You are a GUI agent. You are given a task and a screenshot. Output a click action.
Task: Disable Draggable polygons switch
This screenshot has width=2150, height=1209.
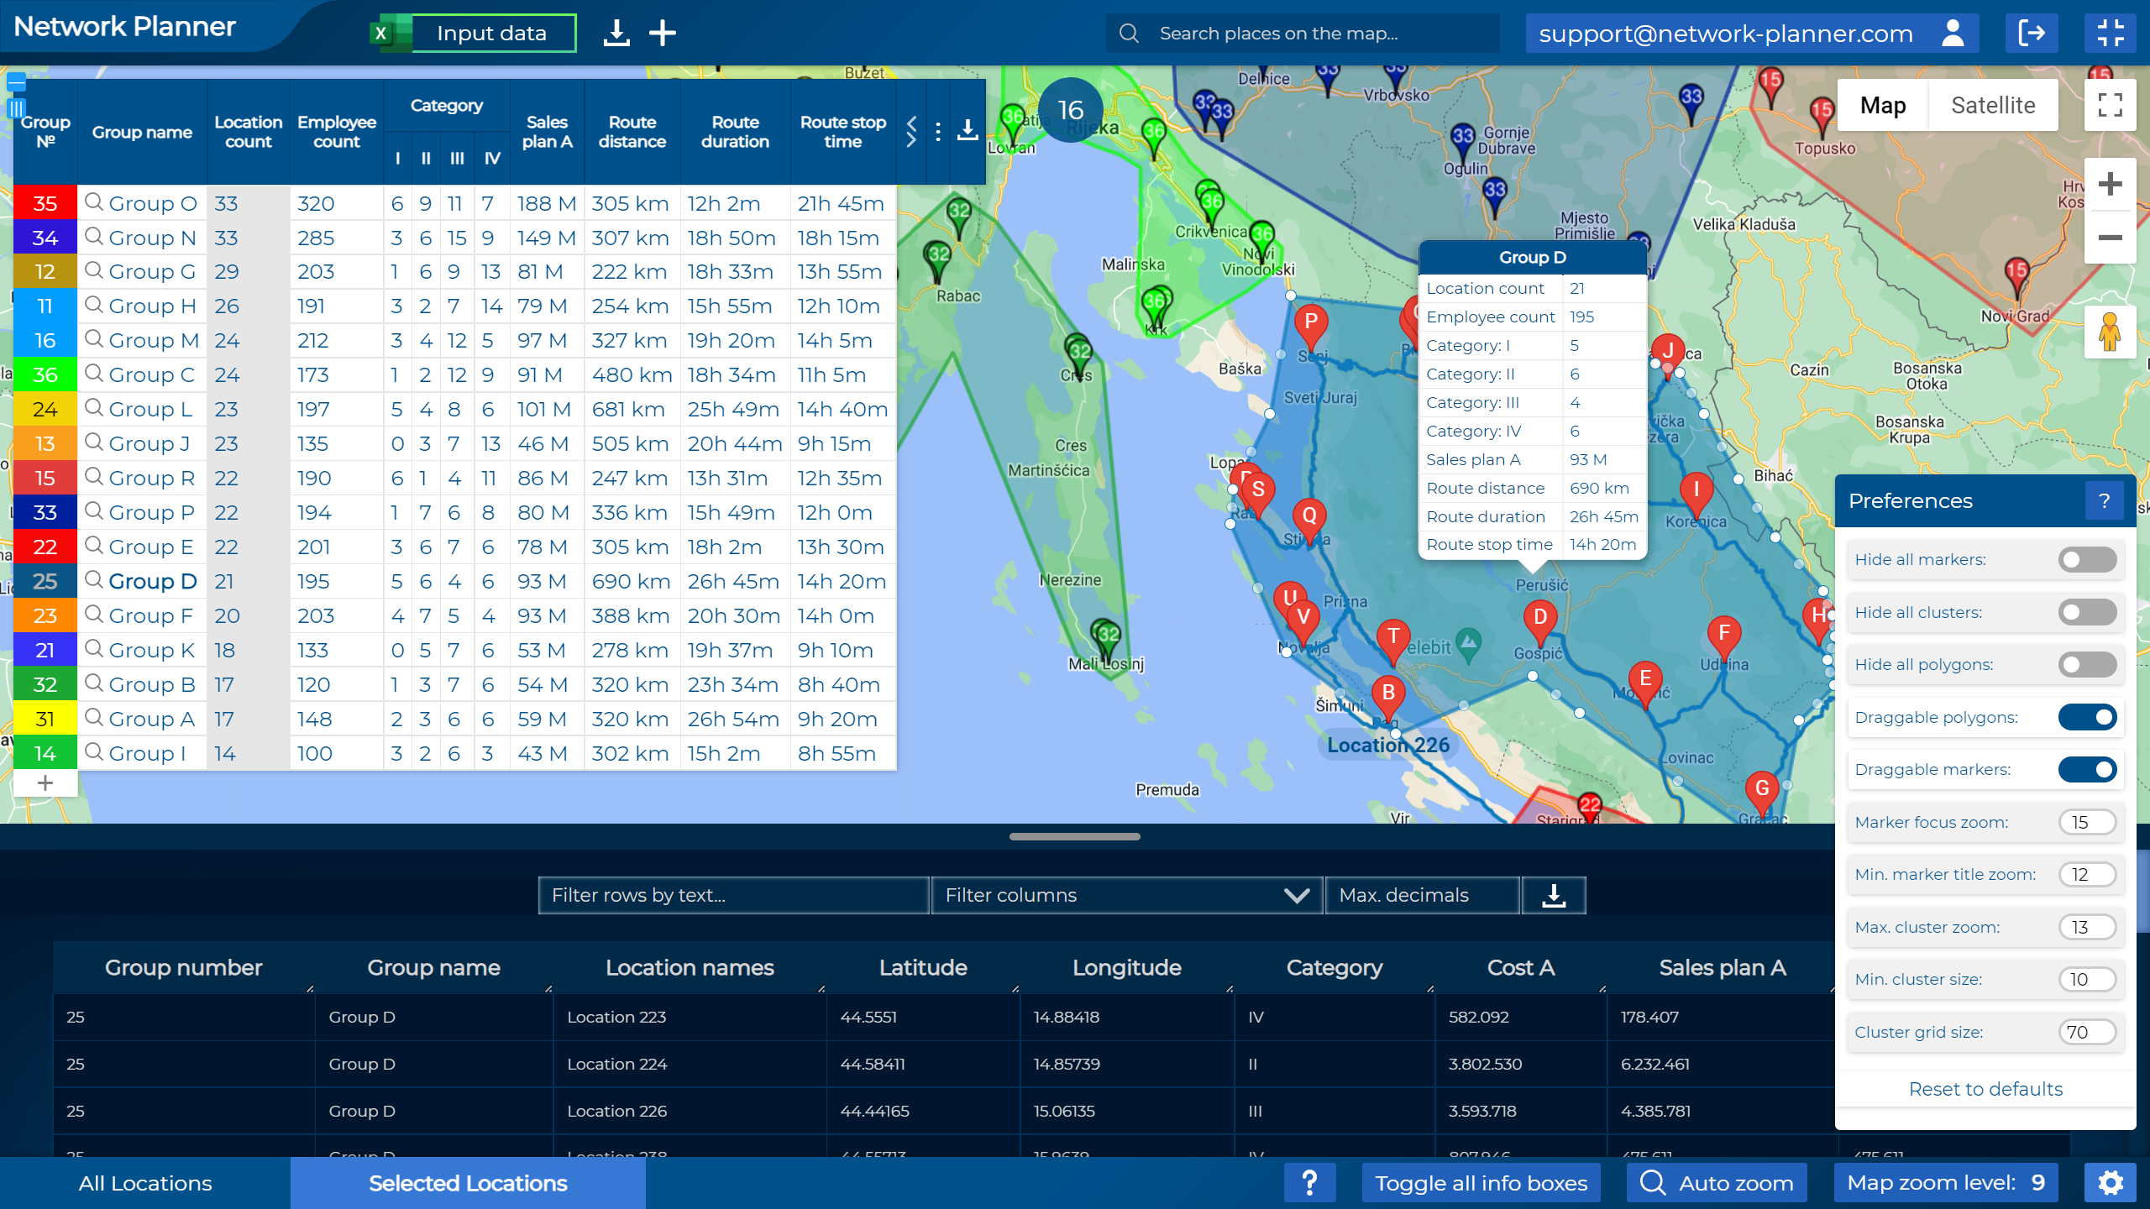(x=2087, y=717)
